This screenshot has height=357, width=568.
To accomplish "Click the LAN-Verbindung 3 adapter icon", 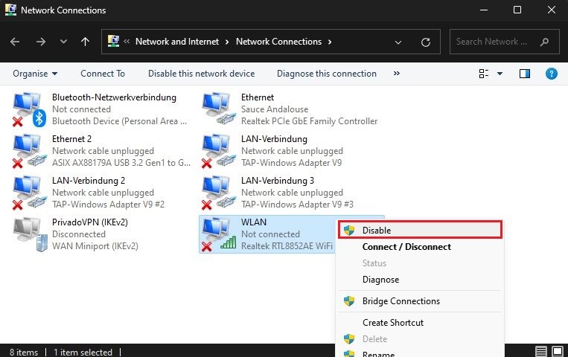I will coord(217,191).
